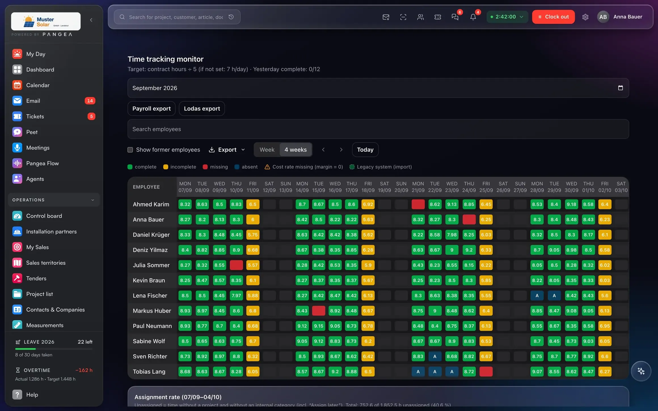Click Tobias Lang's red missing cell on 25/09
This screenshot has width=658, height=411.
486,372
